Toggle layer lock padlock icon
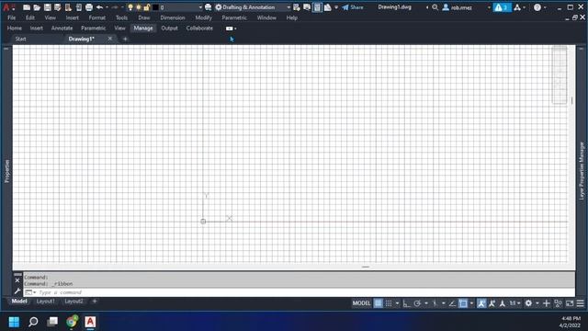This screenshot has width=588, height=331. point(147,7)
